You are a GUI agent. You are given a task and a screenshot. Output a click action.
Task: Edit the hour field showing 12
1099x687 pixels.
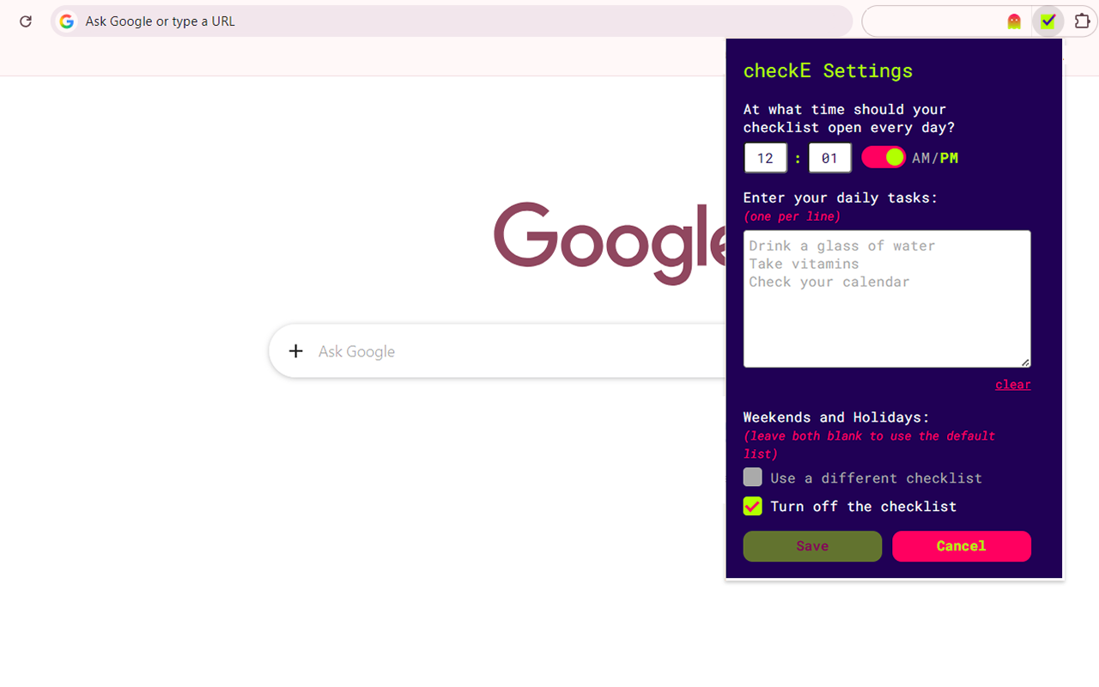tap(765, 158)
